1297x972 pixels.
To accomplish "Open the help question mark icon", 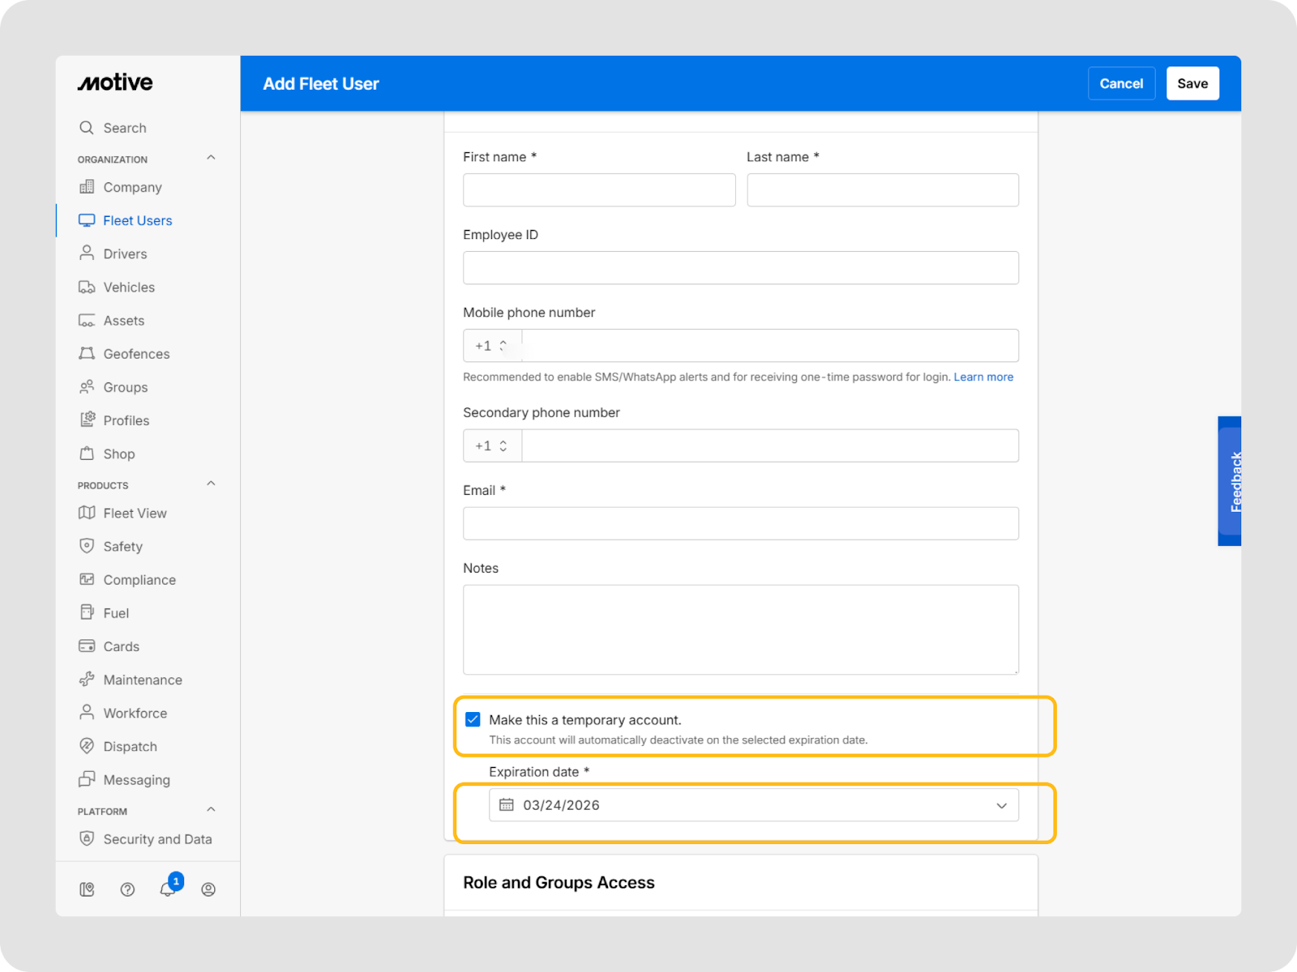I will [127, 889].
